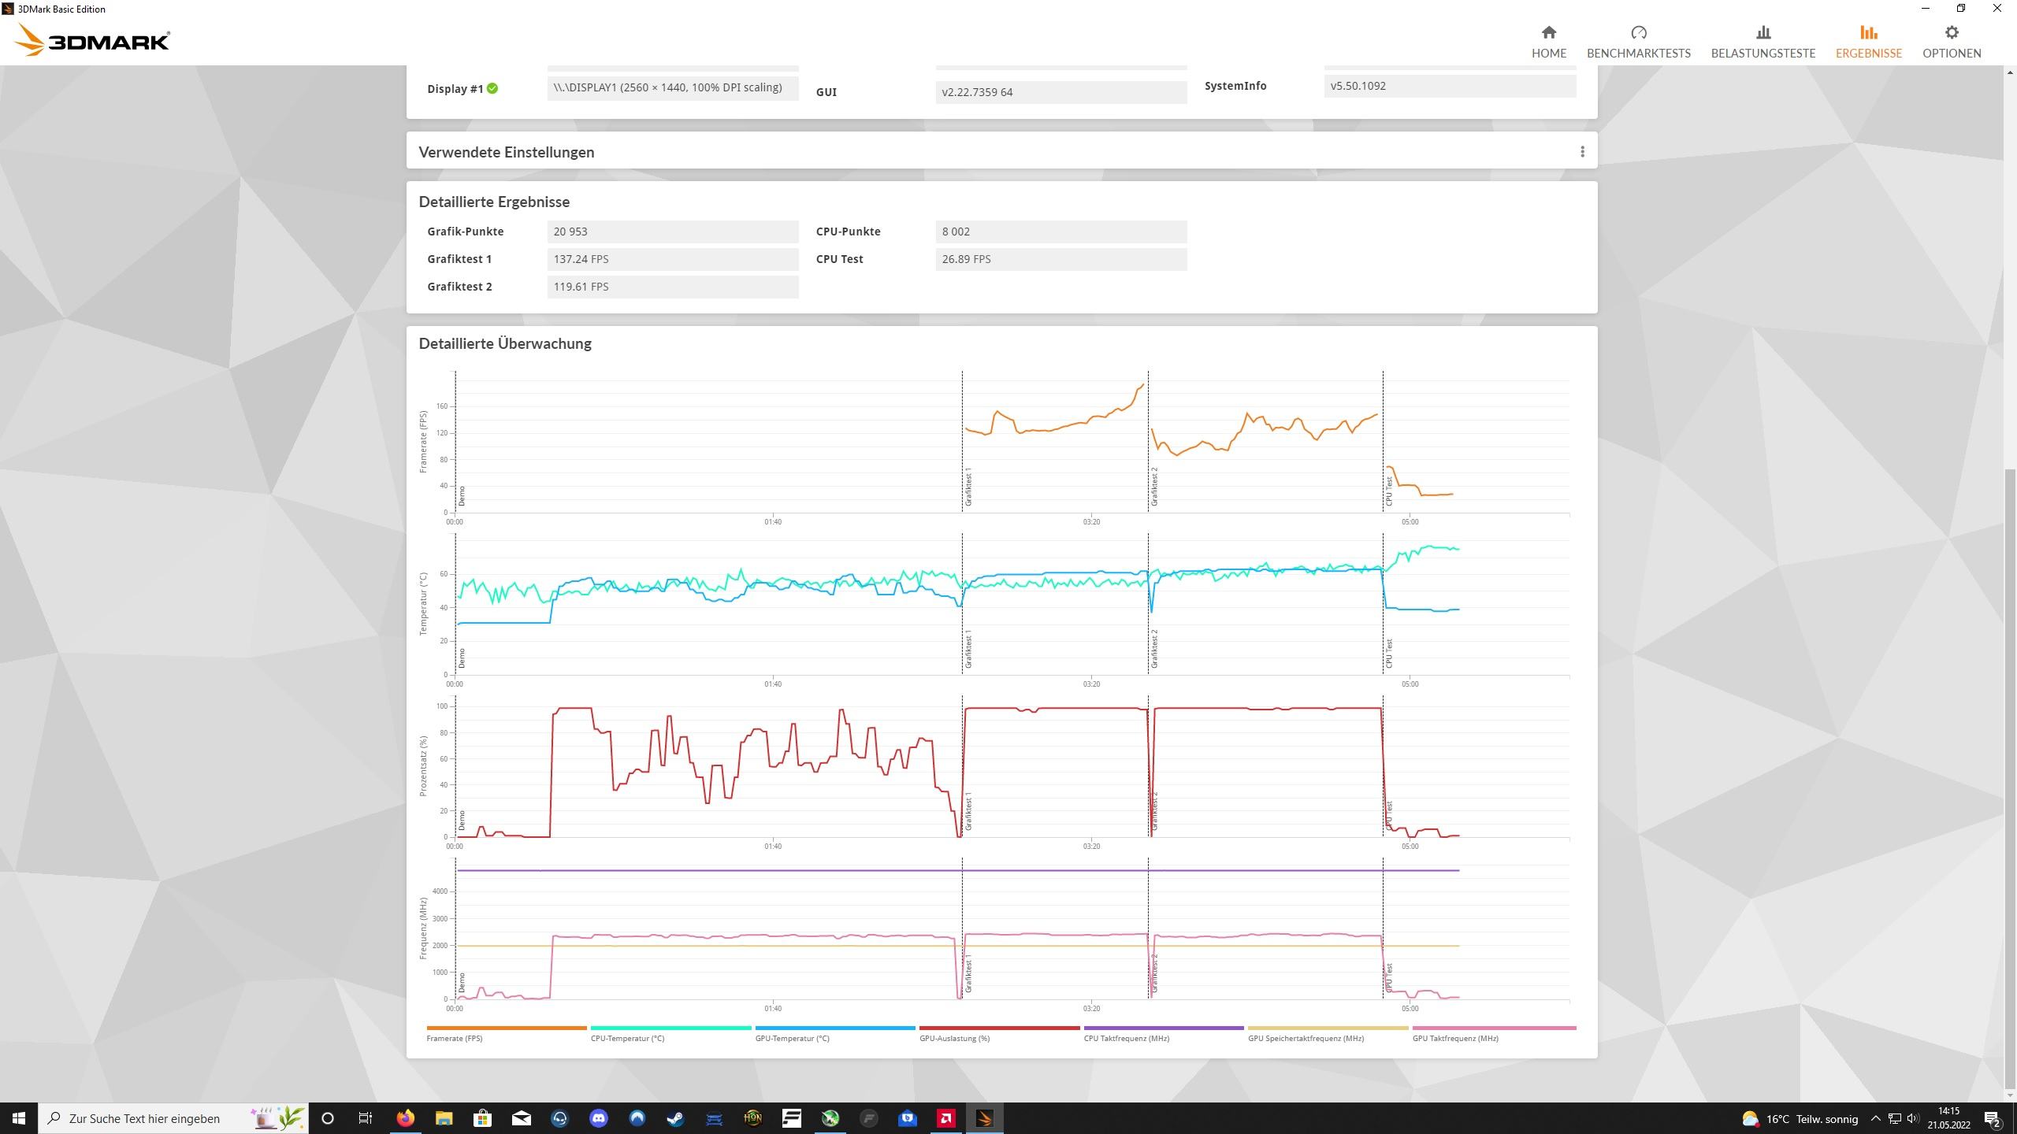Click the 3DMark logo
The width and height of the screenshot is (2017, 1134).
[x=92, y=40]
